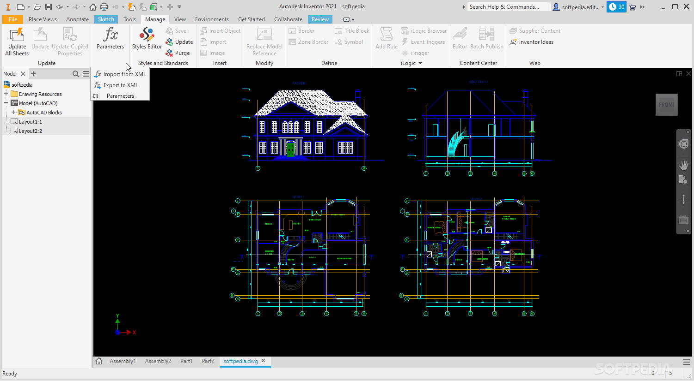Print using the printer icon
This screenshot has width=694, height=381.
104,7
